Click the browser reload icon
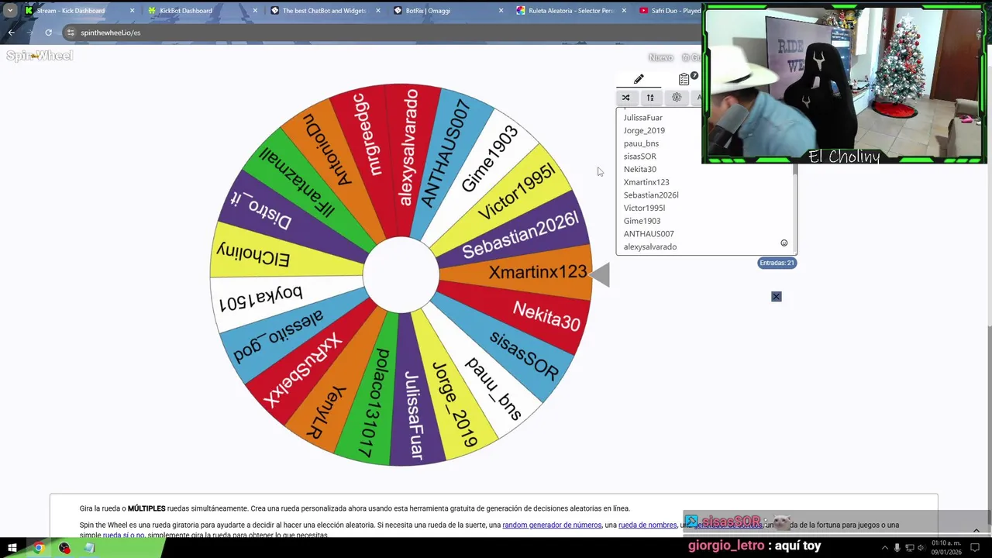This screenshot has width=992, height=558. (x=48, y=33)
